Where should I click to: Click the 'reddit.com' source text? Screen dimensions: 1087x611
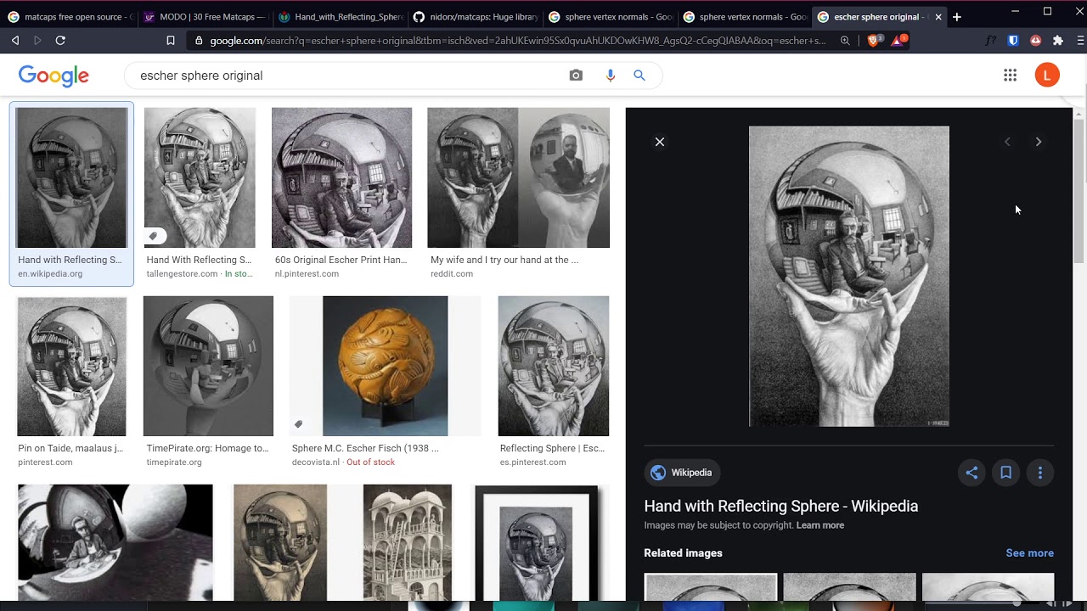click(452, 274)
